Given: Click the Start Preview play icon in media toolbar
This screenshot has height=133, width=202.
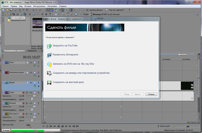Looking at the screenshot, I should (43, 14).
